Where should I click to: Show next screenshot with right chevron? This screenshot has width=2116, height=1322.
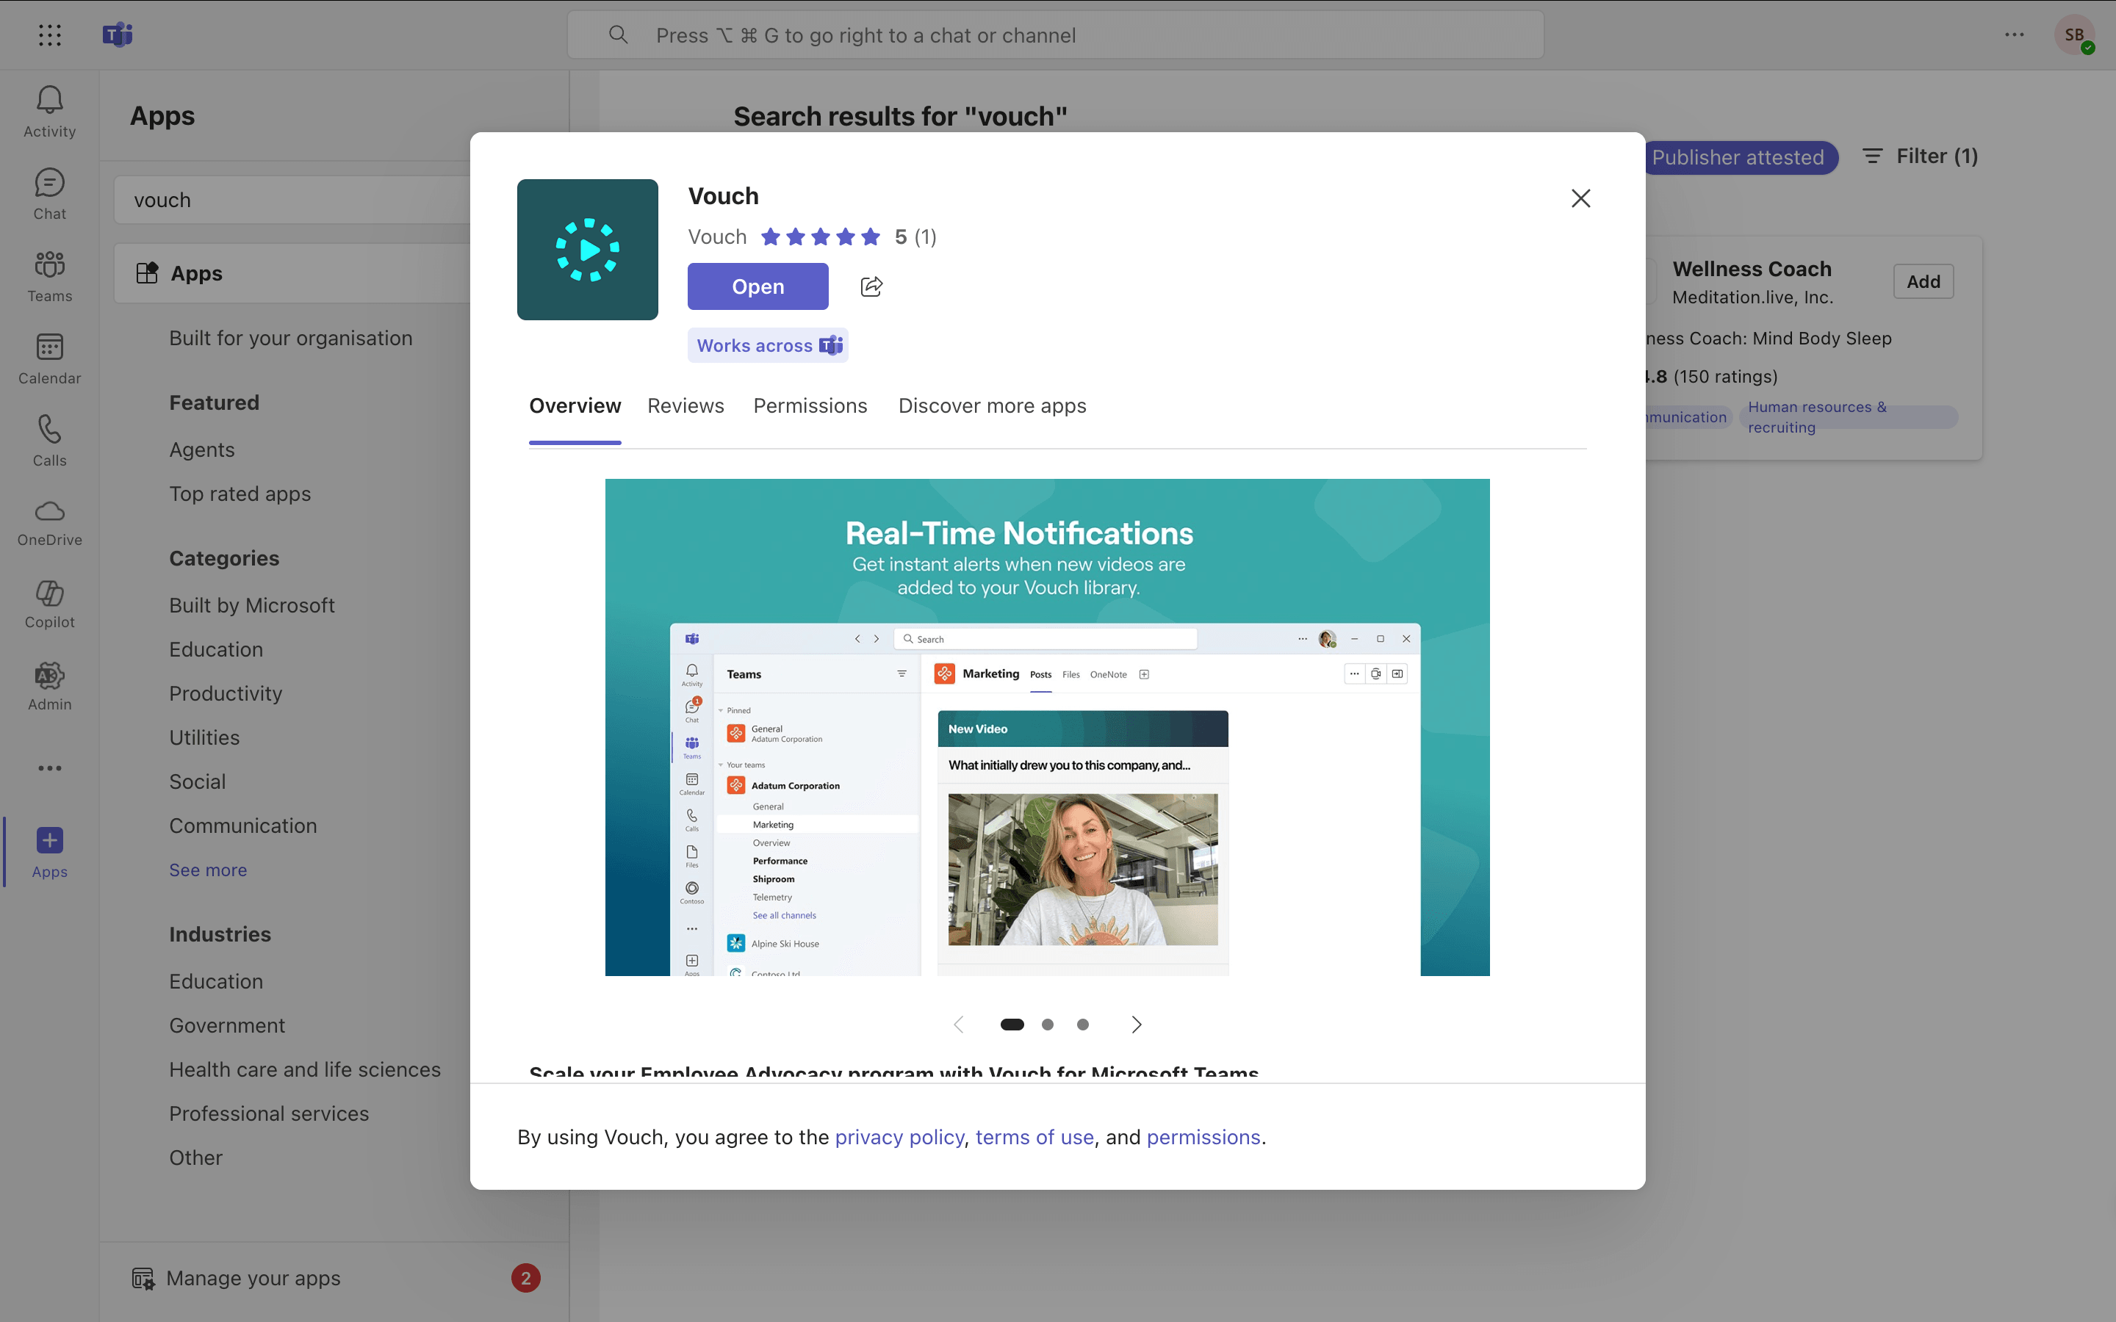click(x=1137, y=1025)
